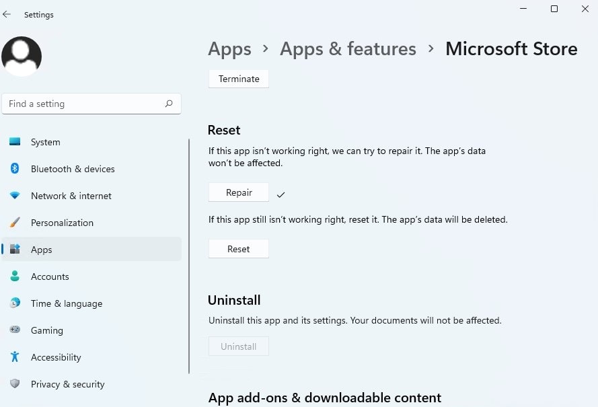Select the Network & internet wifi icon
This screenshot has height=407, width=598.
(15, 196)
